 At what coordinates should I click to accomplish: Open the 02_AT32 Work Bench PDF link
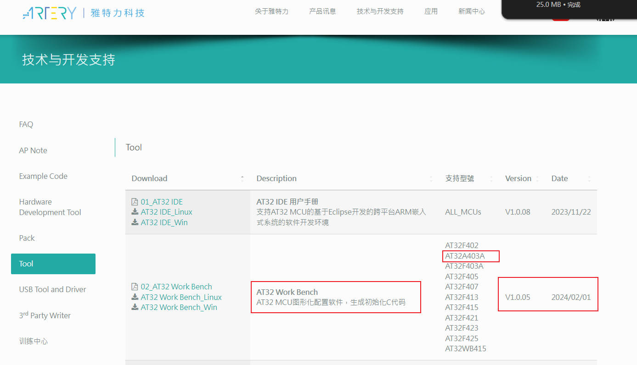(x=176, y=287)
